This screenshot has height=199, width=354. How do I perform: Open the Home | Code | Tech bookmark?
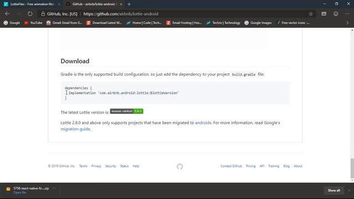(144, 23)
